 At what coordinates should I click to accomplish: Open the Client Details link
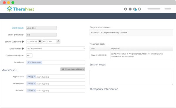pos(18,28)
